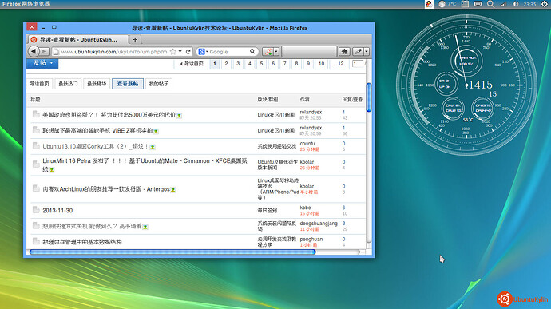Viewport: 551px width, 309px height.
Task: Open the Antergos ArchLinux thread
Action: click(x=106, y=189)
